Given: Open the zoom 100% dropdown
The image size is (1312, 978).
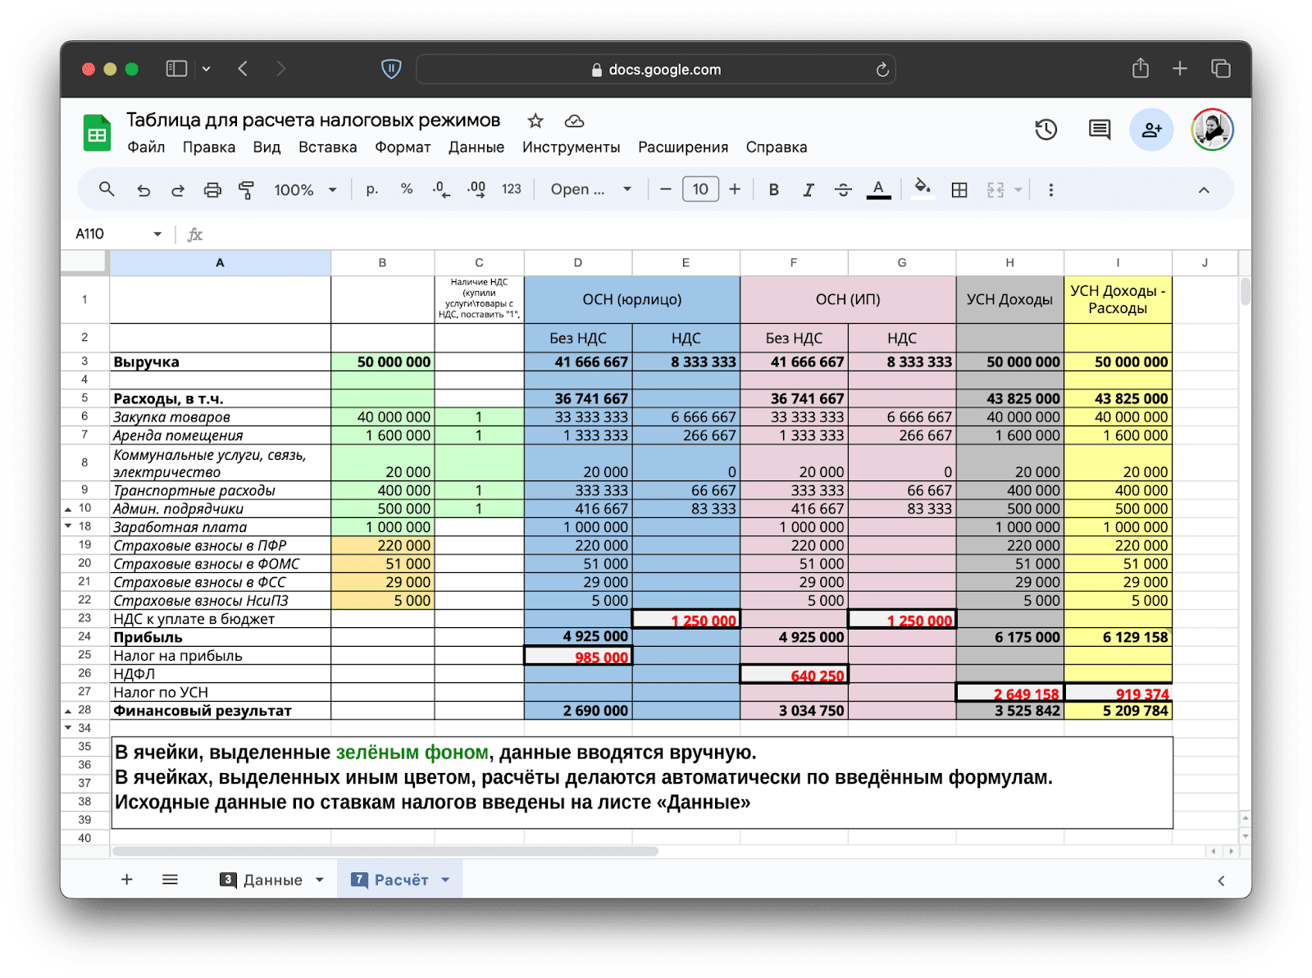Looking at the screenshot, I should tap(305, 190).
